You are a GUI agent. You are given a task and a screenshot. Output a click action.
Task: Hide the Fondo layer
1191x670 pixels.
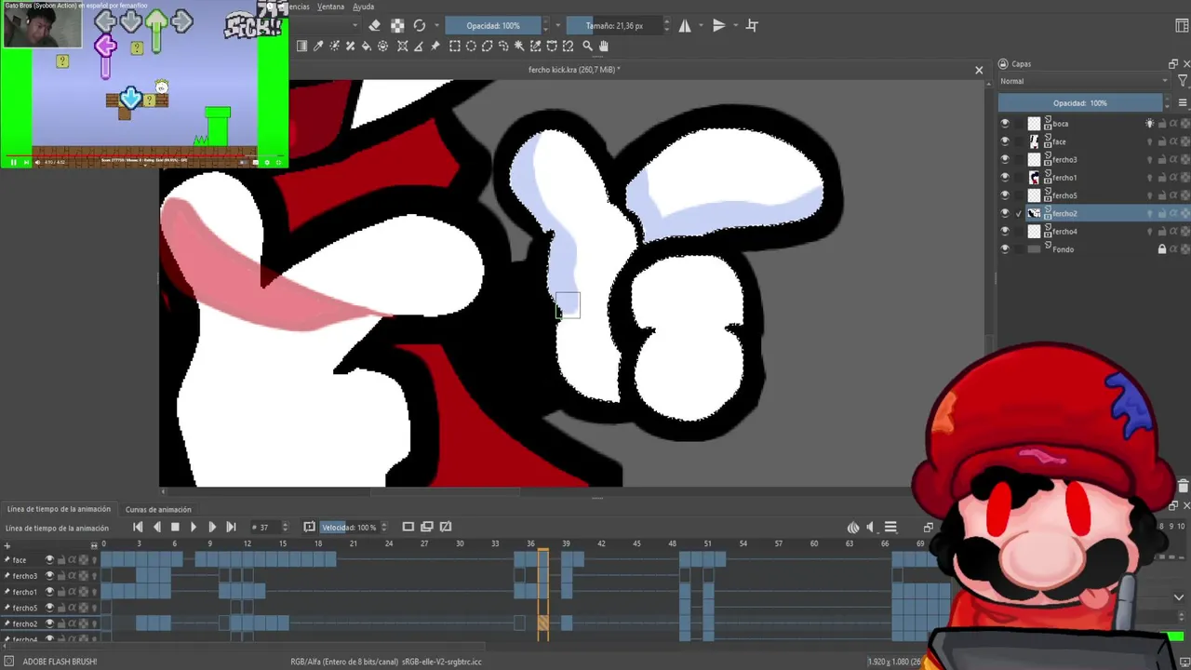[1005, 249]
